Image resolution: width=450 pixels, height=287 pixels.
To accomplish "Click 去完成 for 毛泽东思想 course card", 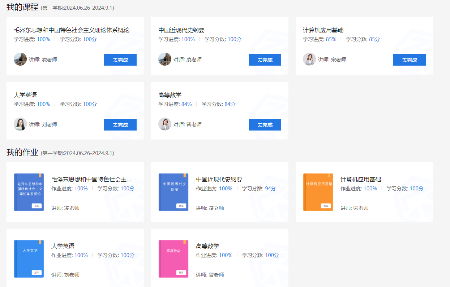I will pos(120,60).
